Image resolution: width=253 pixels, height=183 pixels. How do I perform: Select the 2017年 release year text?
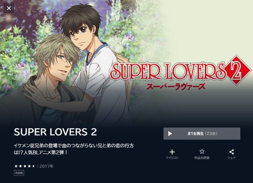click(x=46, y=166)
